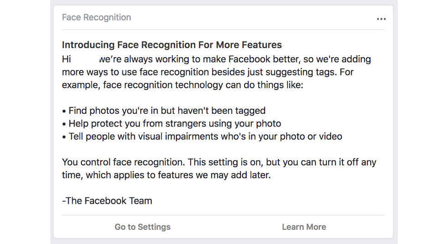Screen dimensions: 448x244
Task: Click the Face Recognition card header
Action: coord(96,18)
